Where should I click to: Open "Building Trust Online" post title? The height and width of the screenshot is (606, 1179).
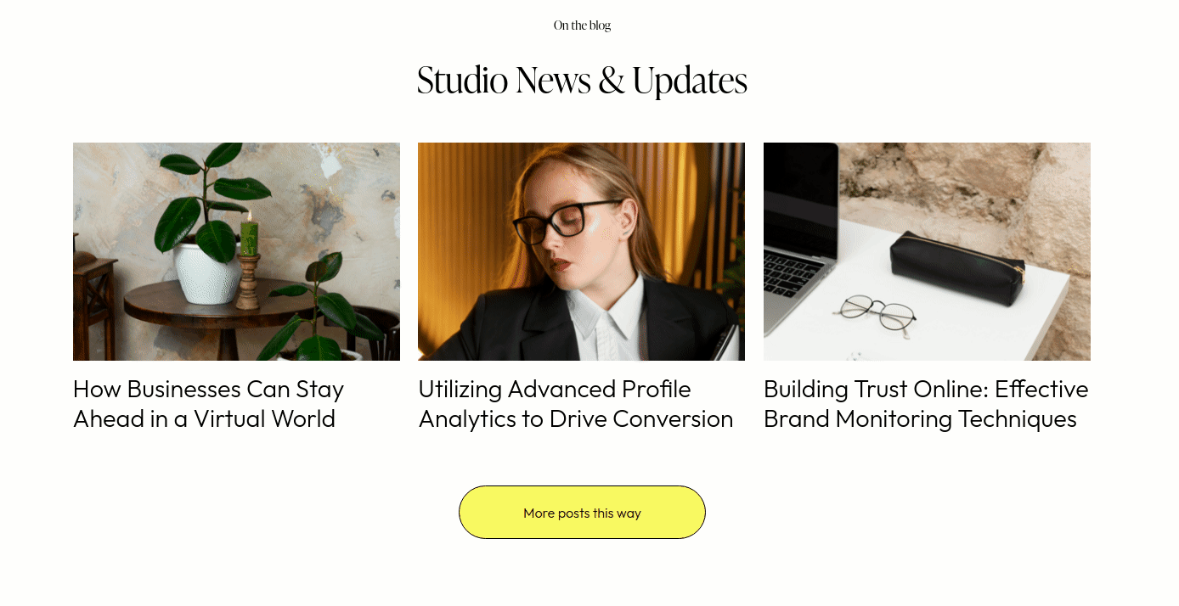click(926, 404)
